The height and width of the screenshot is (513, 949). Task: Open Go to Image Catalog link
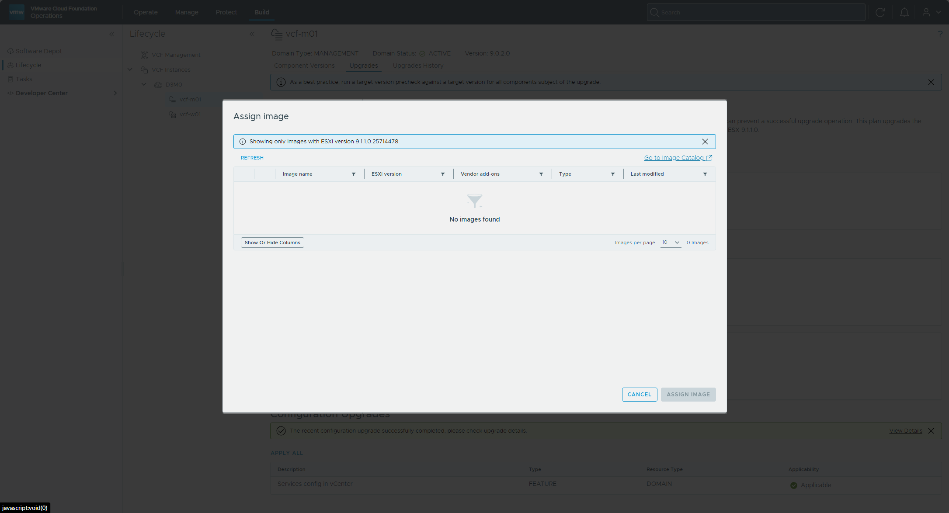pos(678,158)
